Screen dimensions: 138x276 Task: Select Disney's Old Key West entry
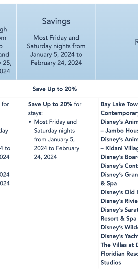click(119, 192)
